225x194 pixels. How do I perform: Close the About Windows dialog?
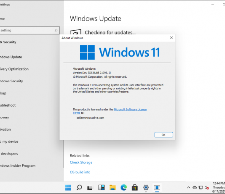point(171,38)
